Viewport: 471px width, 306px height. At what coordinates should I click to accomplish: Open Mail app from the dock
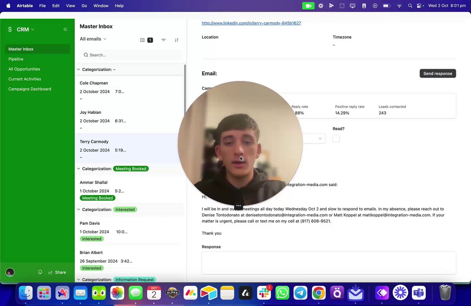[x=81, y=293]
